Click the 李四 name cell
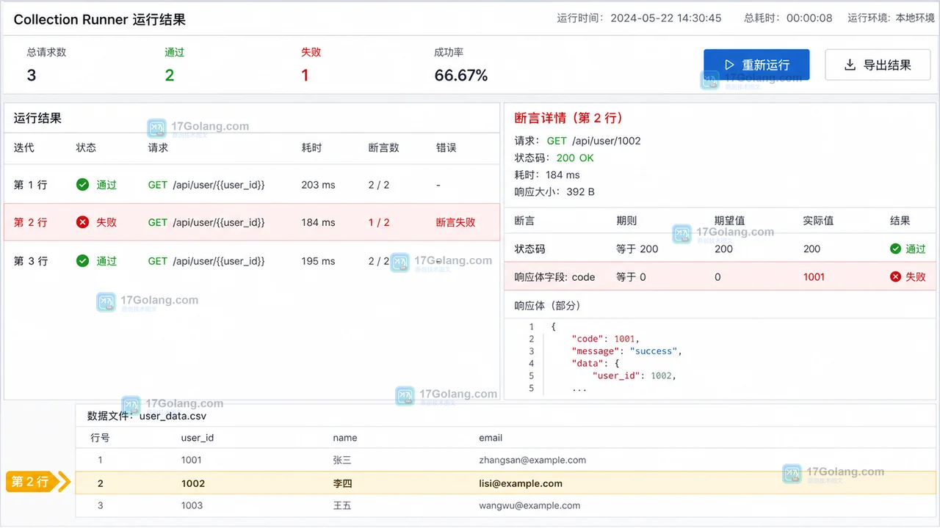The width and height of the screenshot is (940, 528). (342, 483)
